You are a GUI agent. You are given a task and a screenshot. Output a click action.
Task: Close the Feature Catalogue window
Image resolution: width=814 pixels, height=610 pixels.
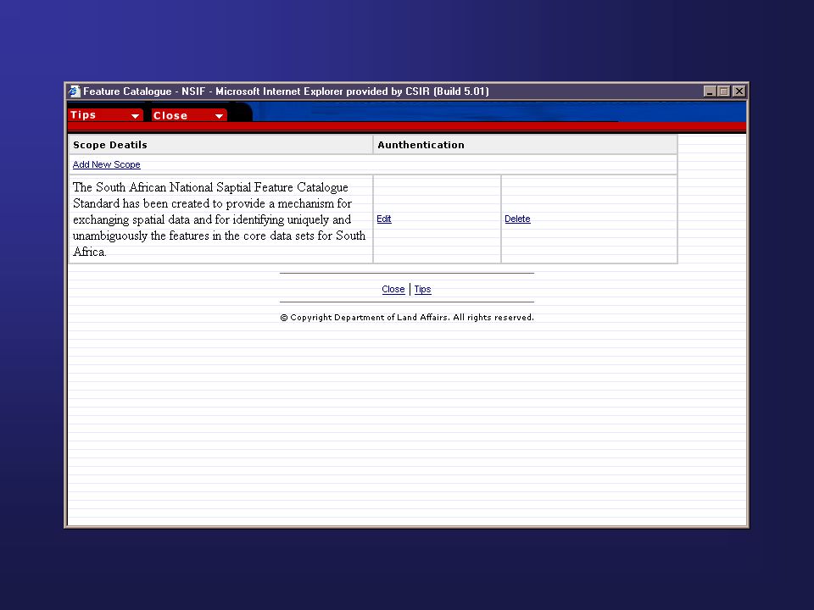point(739,91)
